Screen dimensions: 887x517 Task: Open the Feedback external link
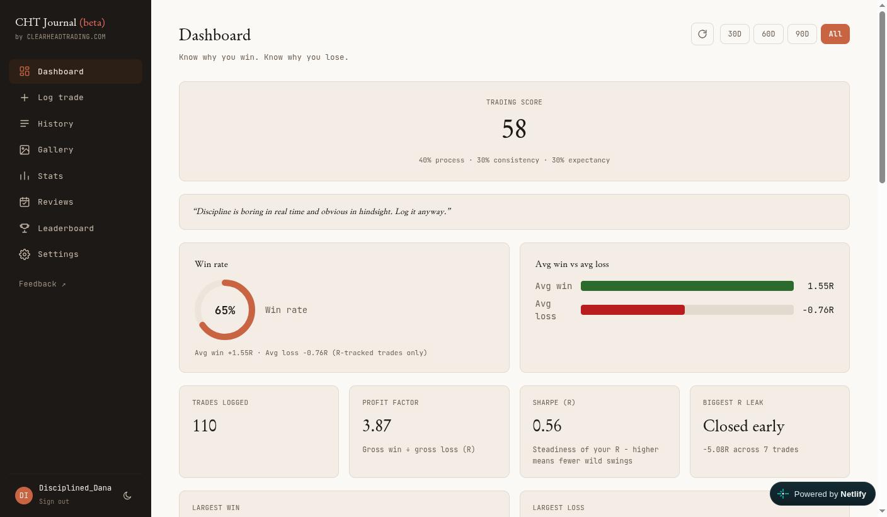(x=42, y=284)
